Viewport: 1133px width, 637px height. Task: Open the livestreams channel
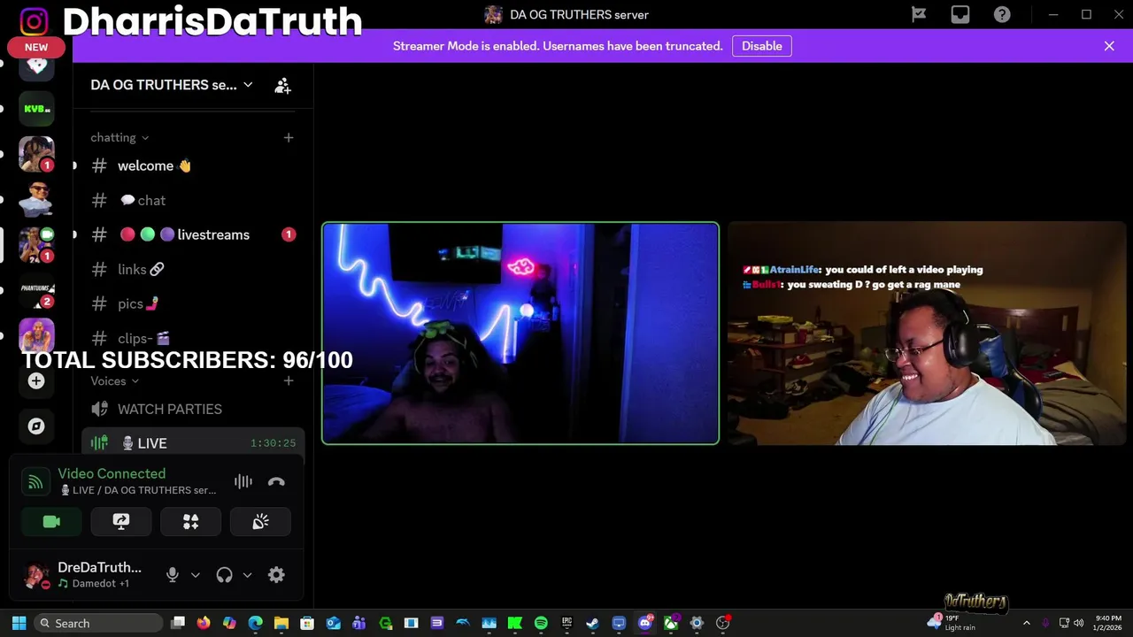(193, 234)
